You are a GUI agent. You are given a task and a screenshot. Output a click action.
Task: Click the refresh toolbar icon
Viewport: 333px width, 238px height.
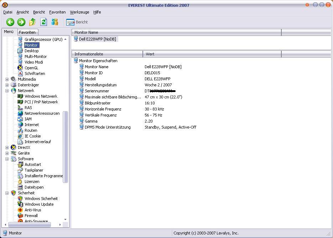[x=43, y=22]
